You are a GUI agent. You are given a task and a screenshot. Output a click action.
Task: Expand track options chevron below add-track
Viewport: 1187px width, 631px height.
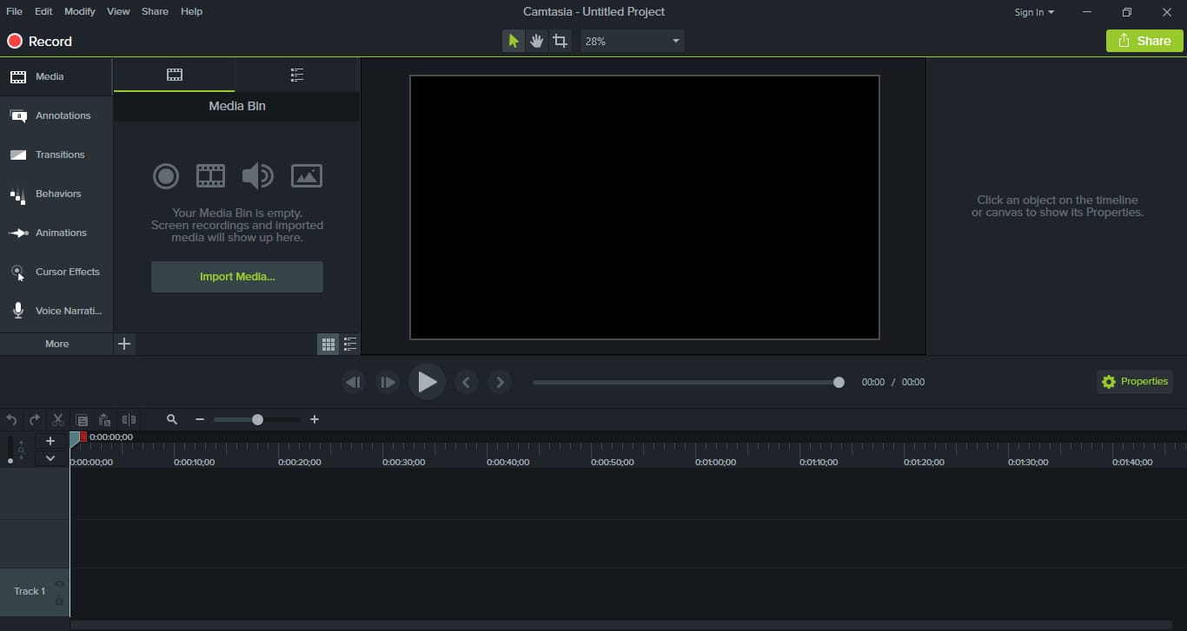50,457
